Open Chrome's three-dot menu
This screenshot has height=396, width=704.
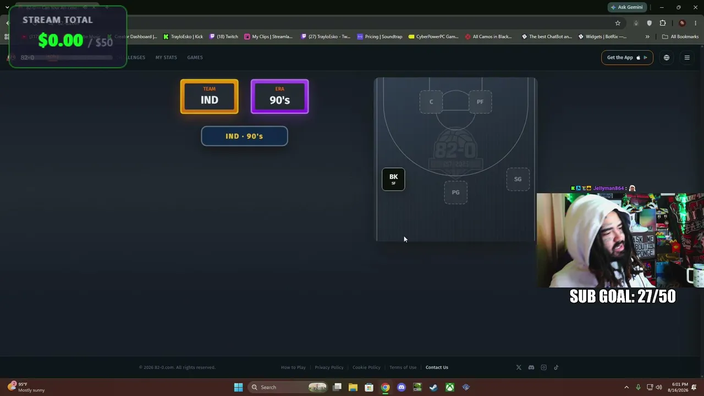pyautogui.click(x=696, y=23)
